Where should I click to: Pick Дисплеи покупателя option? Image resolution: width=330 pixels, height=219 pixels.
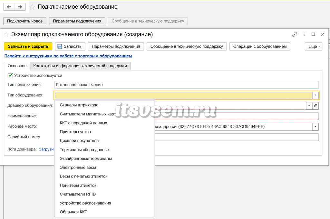point(105,141)
